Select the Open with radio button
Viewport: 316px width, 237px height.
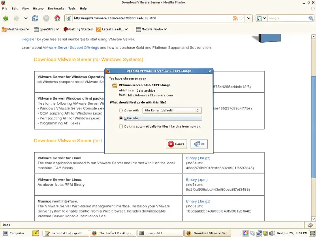(121, 111)
